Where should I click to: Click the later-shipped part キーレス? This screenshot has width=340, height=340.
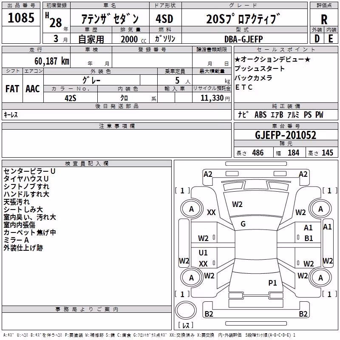click(11, 115)
